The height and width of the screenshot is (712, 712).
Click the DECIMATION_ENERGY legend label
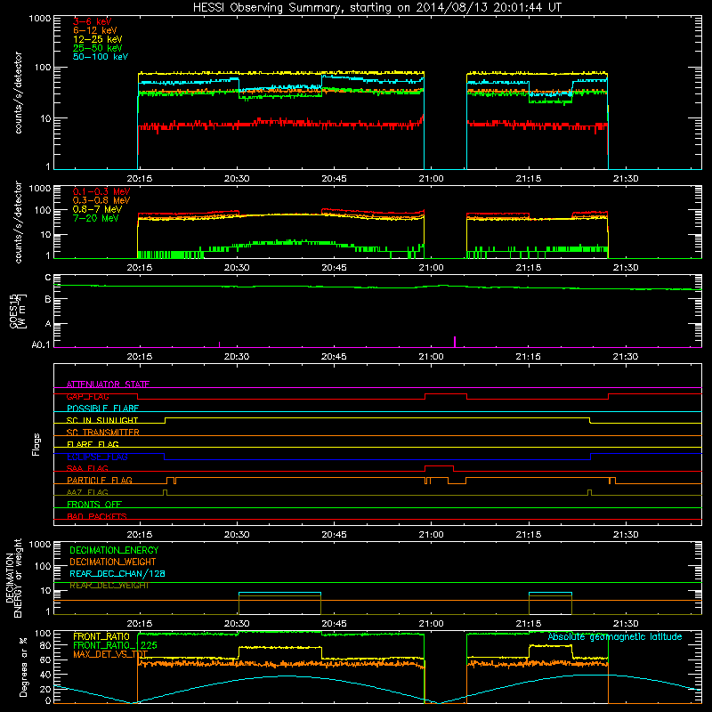click(x=114, y=550)
